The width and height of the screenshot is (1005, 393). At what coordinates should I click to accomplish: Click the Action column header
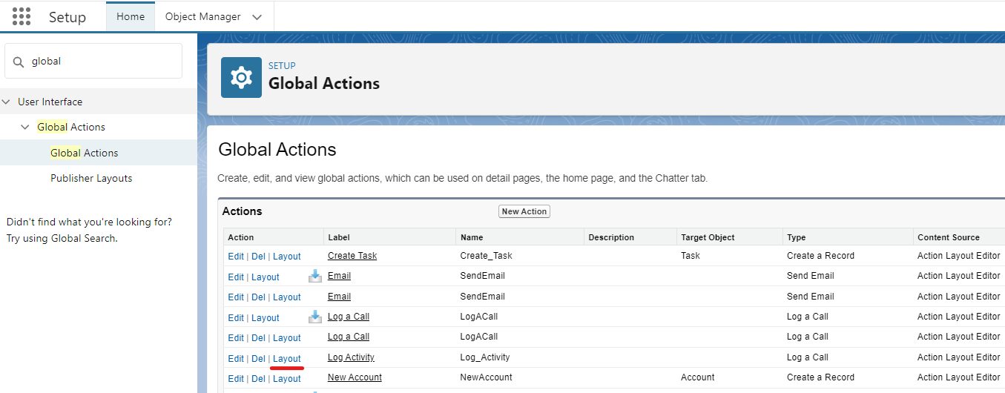[x=241, y=237]
